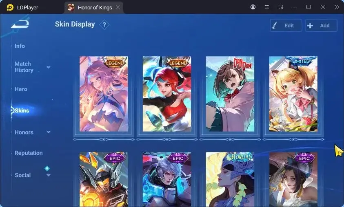344x207 pixels.
Task: Select the Worldly masked woman skin card
Action: [230, 179]
